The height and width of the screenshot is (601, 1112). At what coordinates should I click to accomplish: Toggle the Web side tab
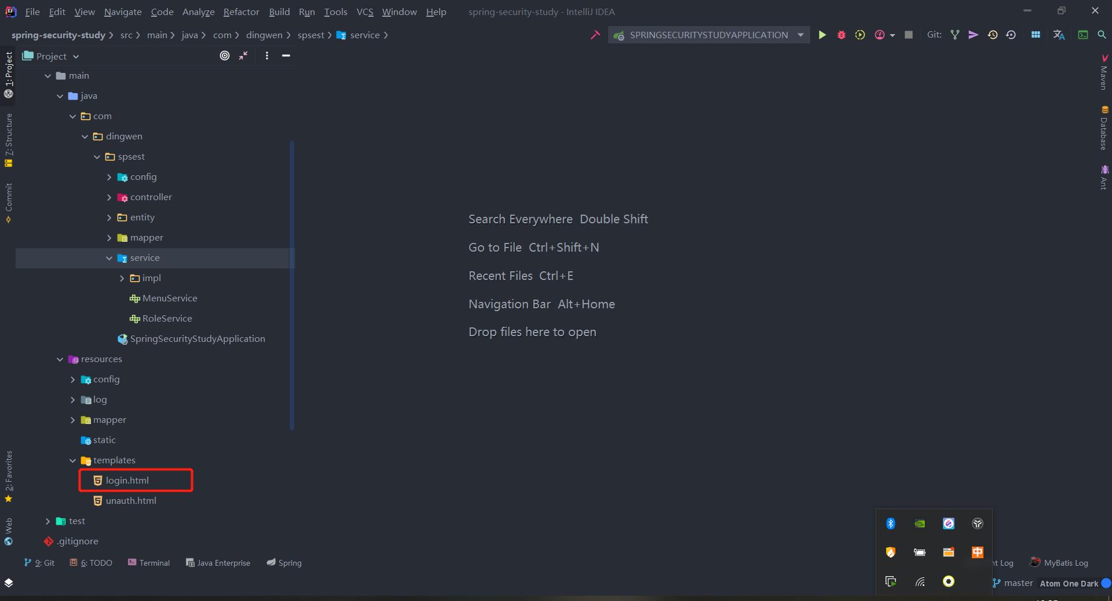9,532
